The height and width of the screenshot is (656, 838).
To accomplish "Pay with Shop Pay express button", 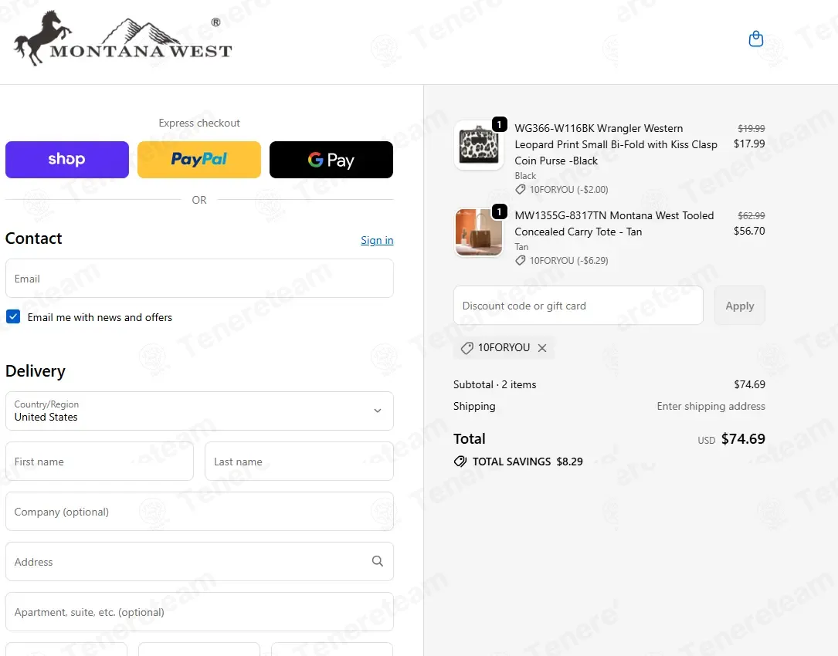I will (x=66, y=160).
